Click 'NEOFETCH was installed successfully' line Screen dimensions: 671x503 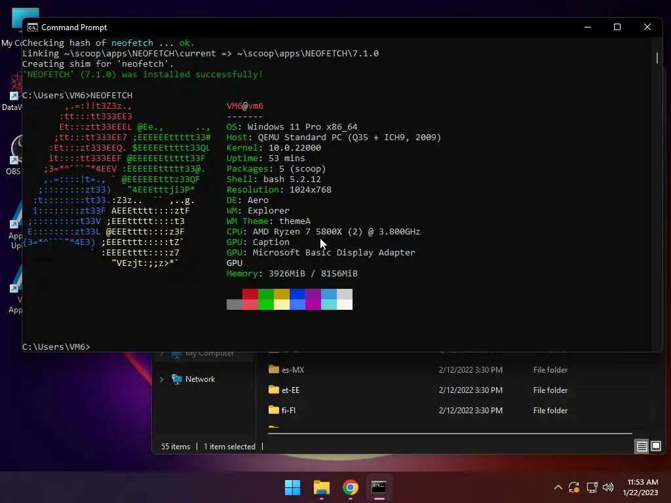coord(142,75)
